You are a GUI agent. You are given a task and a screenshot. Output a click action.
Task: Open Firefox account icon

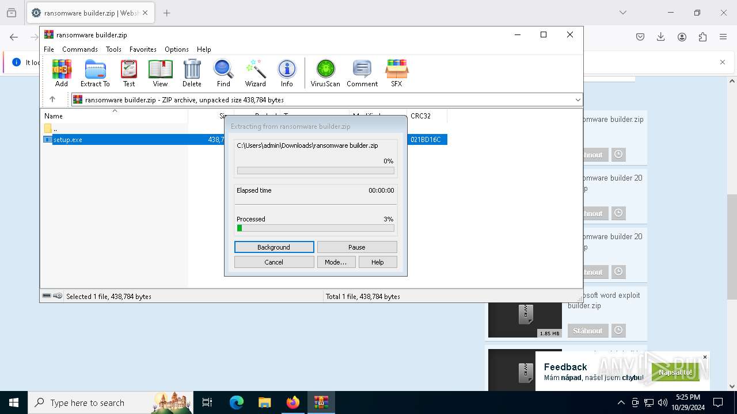pyautogui.click(x=682, y=37)
